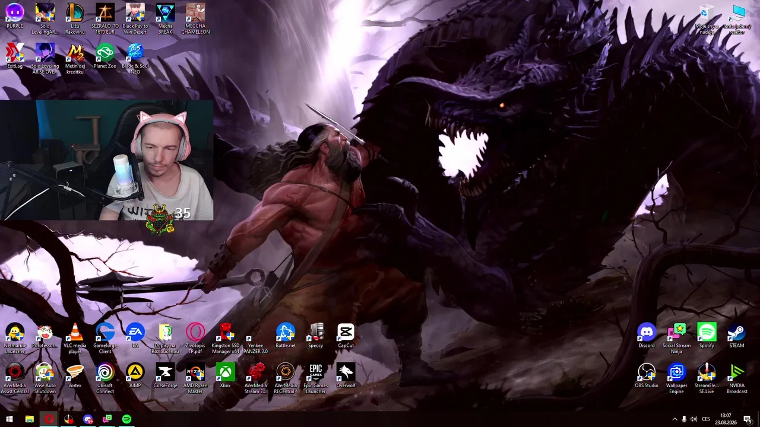Image resolution: width=760 pixels, height=427 pixels.
Task: Click the Discord taskbar icon with notification badge
Action: (88, 419)
